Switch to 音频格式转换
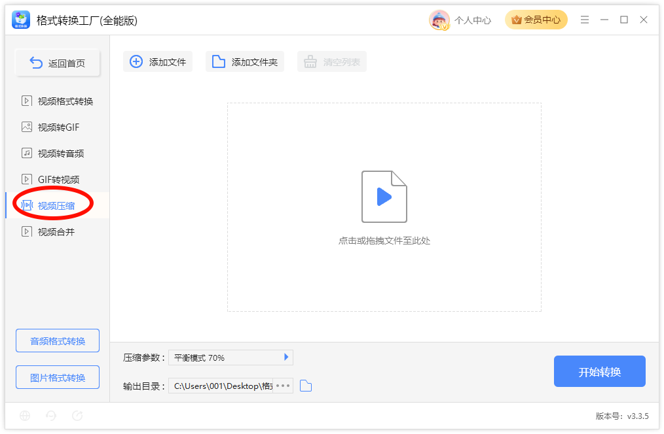 [58, 341]
